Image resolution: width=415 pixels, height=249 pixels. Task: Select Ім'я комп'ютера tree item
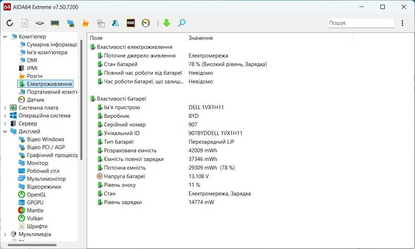point(43,52)
